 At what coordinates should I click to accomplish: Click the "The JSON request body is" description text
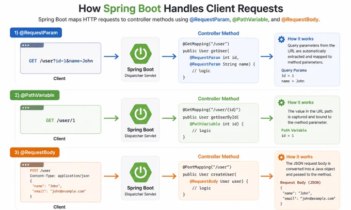[x=308, y=164]
